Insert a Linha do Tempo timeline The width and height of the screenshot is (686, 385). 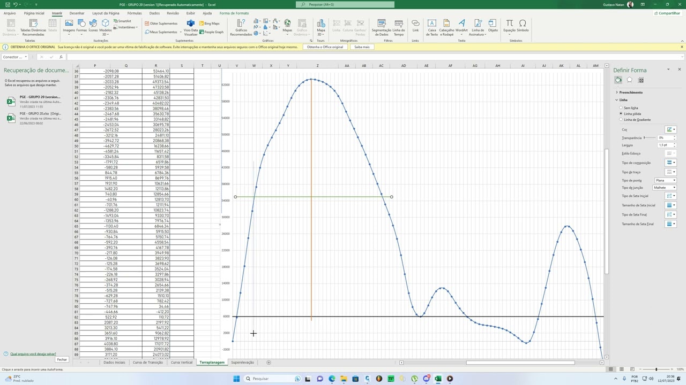pos(399,28)
